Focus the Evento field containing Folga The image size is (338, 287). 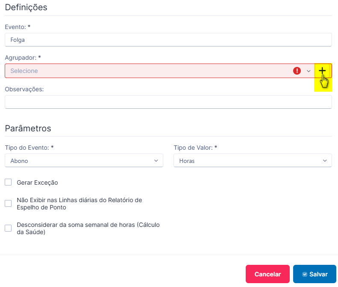168,40
